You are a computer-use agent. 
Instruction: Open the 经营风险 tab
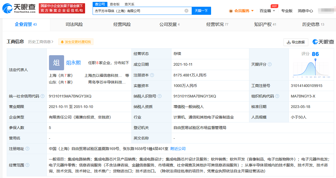click(122, 25)
